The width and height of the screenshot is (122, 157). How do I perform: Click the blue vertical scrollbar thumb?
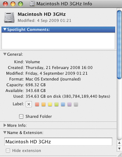tap(119, 45)
